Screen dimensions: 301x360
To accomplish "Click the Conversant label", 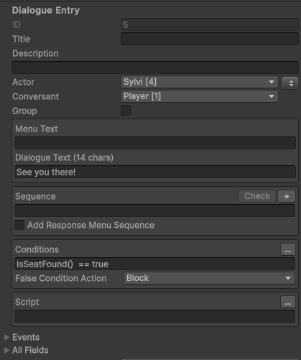I will tap(35, 96).
